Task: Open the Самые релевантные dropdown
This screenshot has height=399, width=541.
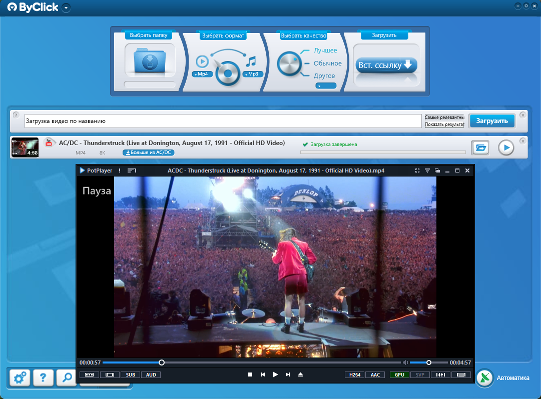Action: click(x=444, y=117)
